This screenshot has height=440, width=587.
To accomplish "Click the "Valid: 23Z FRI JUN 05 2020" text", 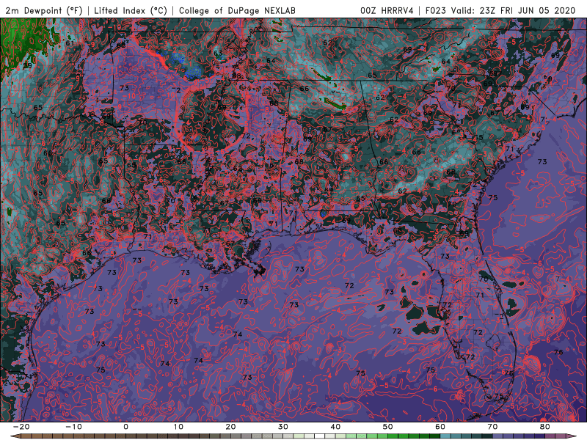I will tap(513, 11).
